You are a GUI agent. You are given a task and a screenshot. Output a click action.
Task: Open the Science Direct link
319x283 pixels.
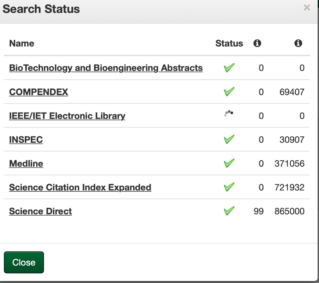coord(41,211)
